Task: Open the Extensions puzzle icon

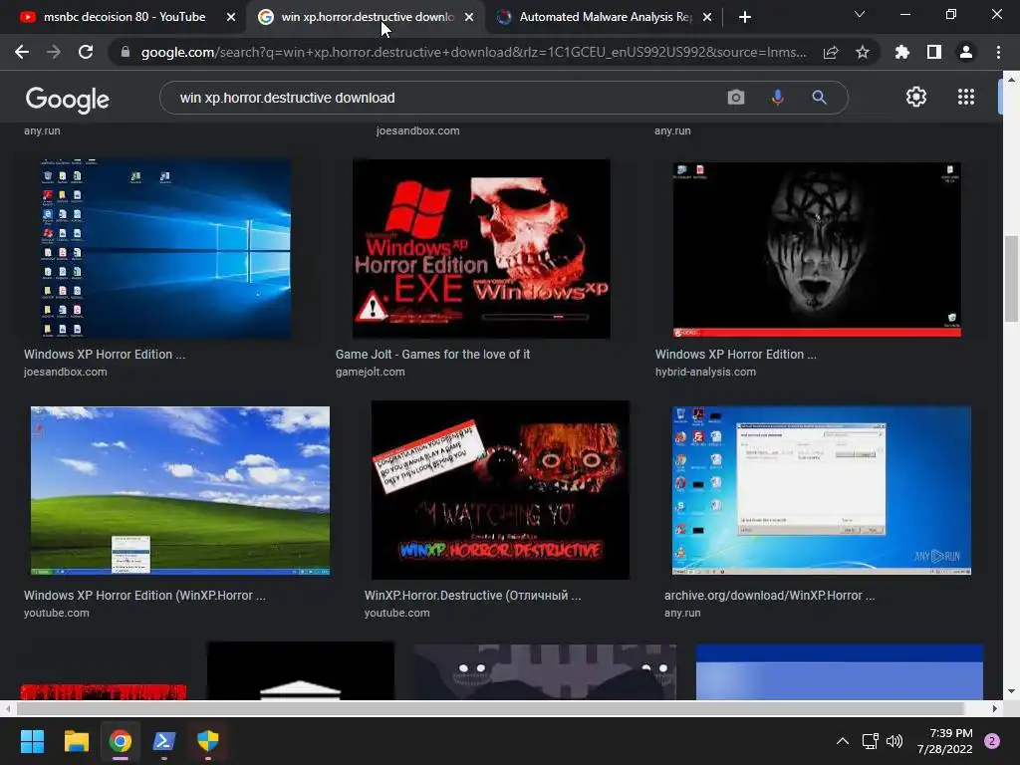Action: pyautogui.click(x=902, y=52)
